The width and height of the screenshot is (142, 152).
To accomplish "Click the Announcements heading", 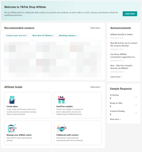I will click(121, 28).
